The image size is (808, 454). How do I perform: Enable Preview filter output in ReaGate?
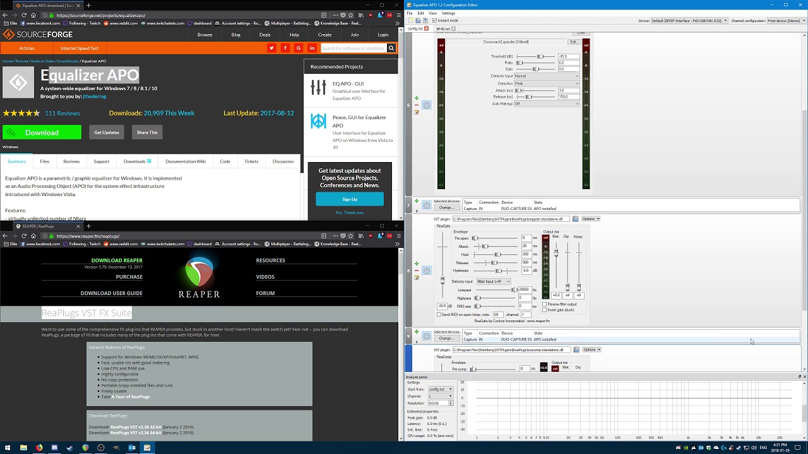click(x=545, y=304)
